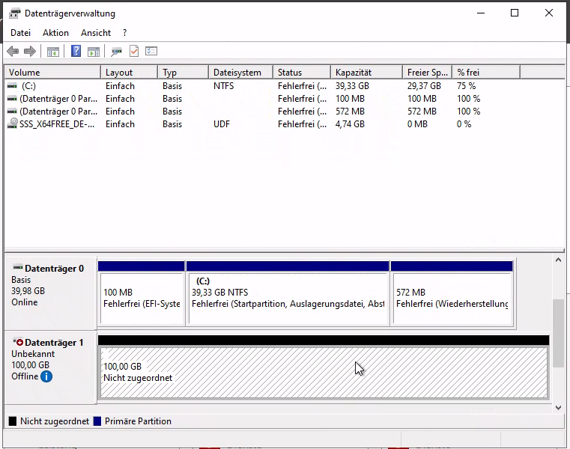Click the list settings toolbar icon
This screenshot has height=449, width=570.
(151, 52)
